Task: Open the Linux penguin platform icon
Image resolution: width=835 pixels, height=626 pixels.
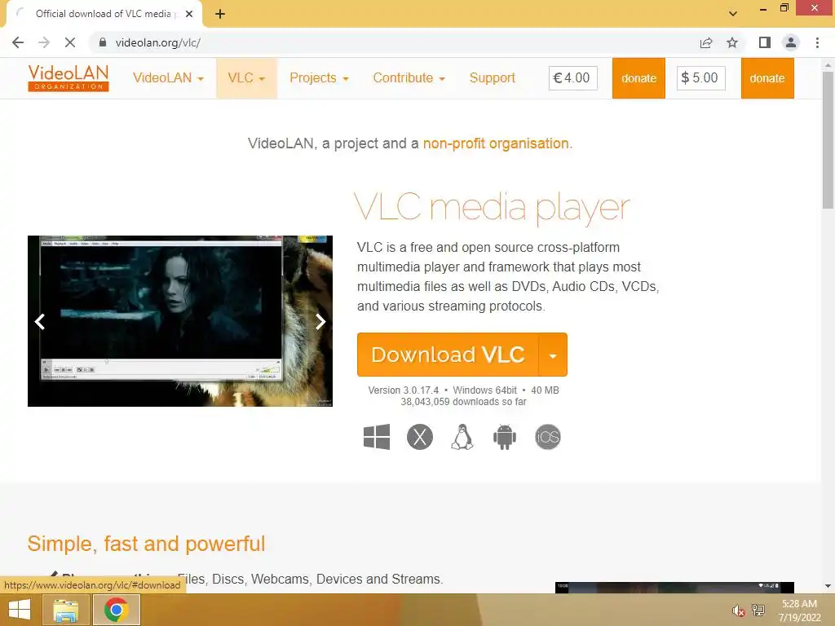Action: [462, 437]
